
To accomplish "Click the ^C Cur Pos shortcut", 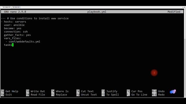I will 135,91.
